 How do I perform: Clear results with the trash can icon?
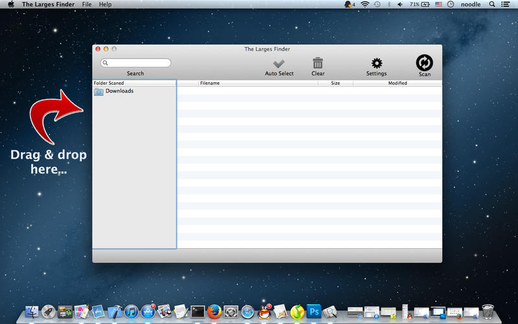pos(318,63)
